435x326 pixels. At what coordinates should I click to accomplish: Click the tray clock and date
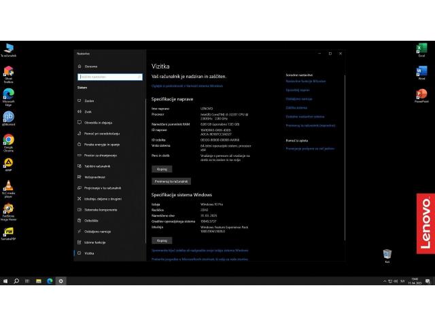pos(415,281)
